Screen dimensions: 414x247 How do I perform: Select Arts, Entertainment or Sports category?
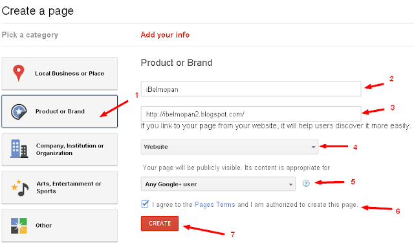pos(60,188)
